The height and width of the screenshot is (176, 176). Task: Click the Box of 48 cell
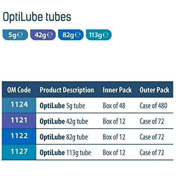click(114, 106)
